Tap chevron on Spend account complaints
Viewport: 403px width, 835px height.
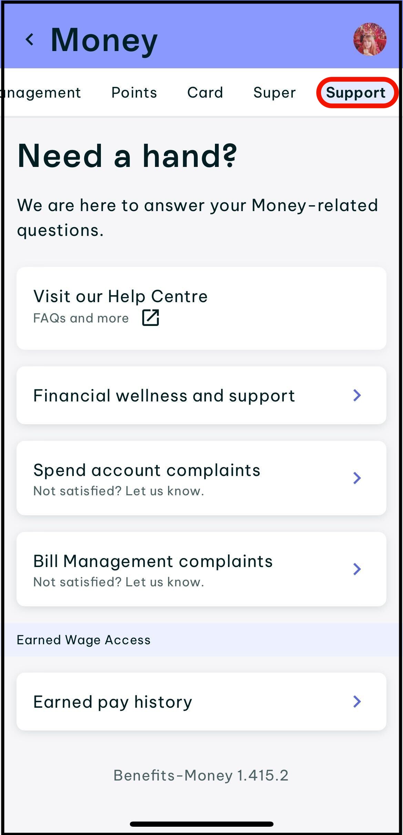point(357,478)
